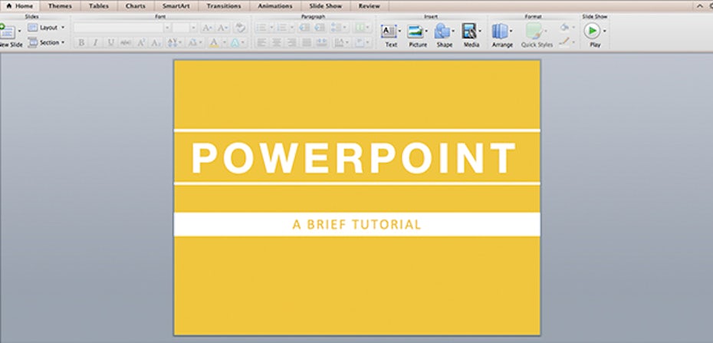713x343 pixels.
Task: Go to the Animations tab
Action: coord(273,5)
